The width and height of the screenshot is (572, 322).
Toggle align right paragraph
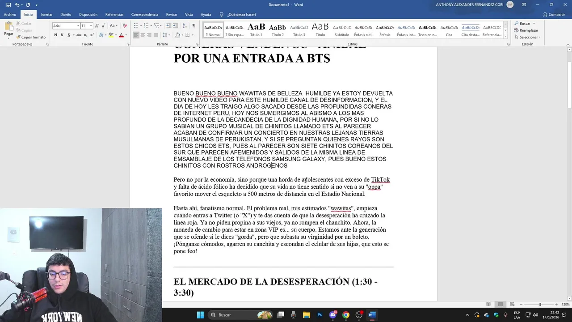[149, 35]
